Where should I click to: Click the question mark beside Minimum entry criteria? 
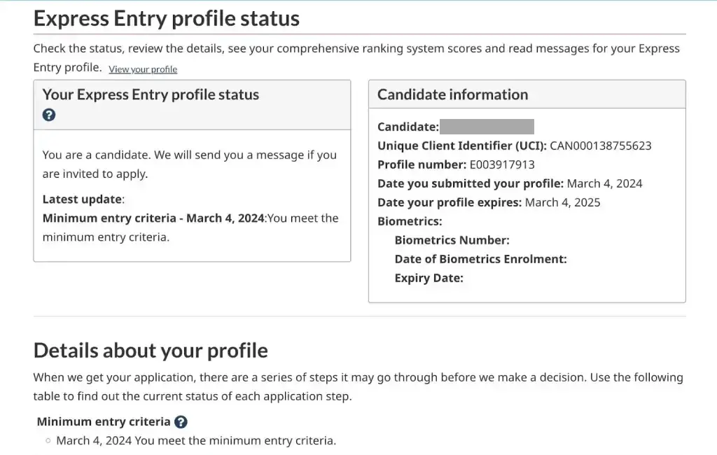(181, 421)
